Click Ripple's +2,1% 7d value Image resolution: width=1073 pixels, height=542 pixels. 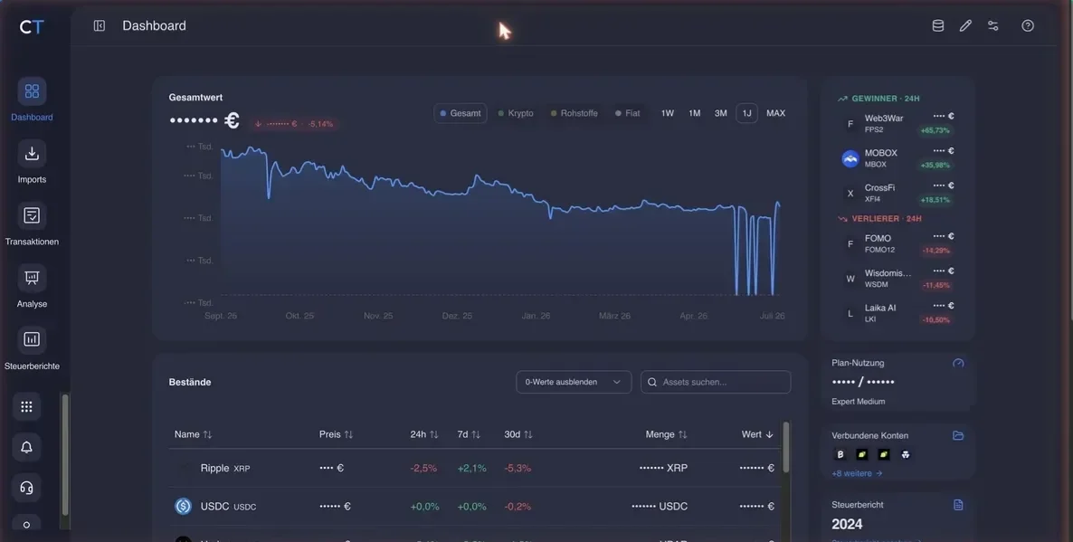471,468
